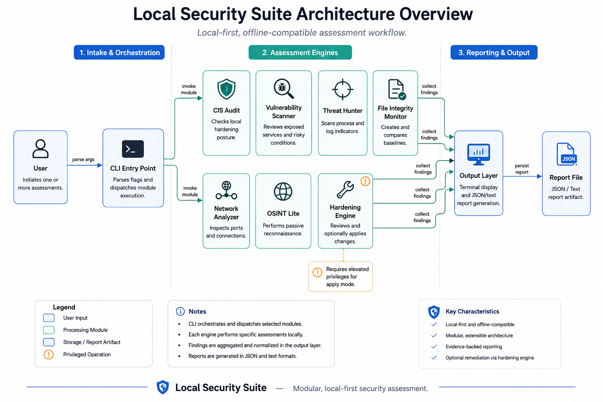Click note about findings aggregated and normalized
Image resolution: width=603 pixels, height=402 pixels.
pyautogui.click(x=255, y=345)
